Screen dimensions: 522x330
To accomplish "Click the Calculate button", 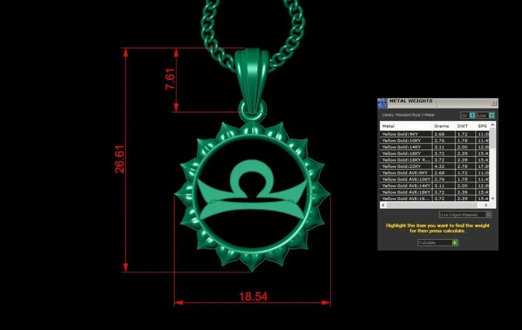I will point(438,243).
